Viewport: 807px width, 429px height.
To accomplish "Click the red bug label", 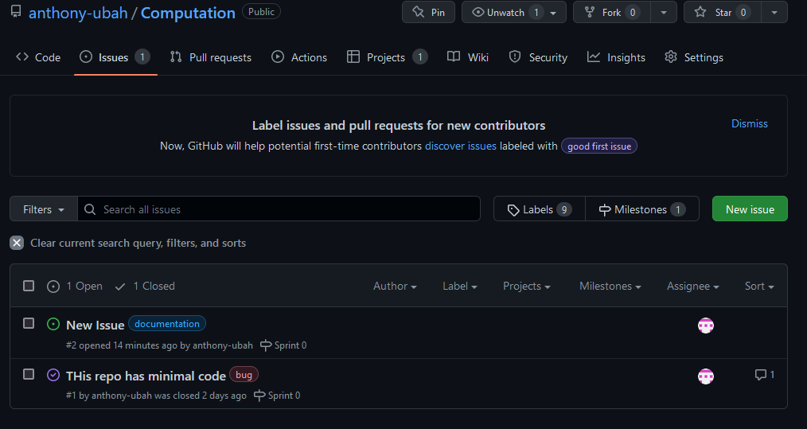I will click(244, 375).
